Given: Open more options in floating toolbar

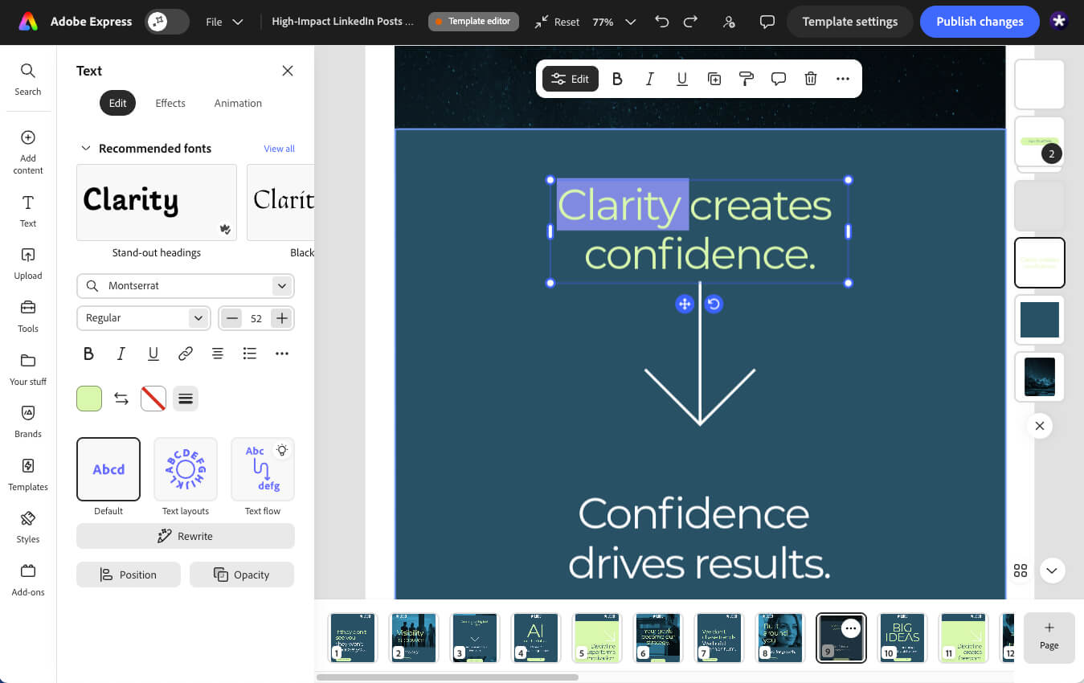Looking at the screenshot, I should [842, 79].
